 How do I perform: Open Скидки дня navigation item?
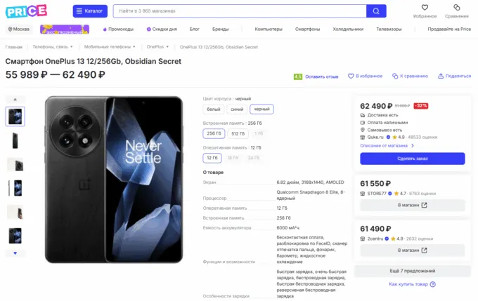[x=162, y=29]
